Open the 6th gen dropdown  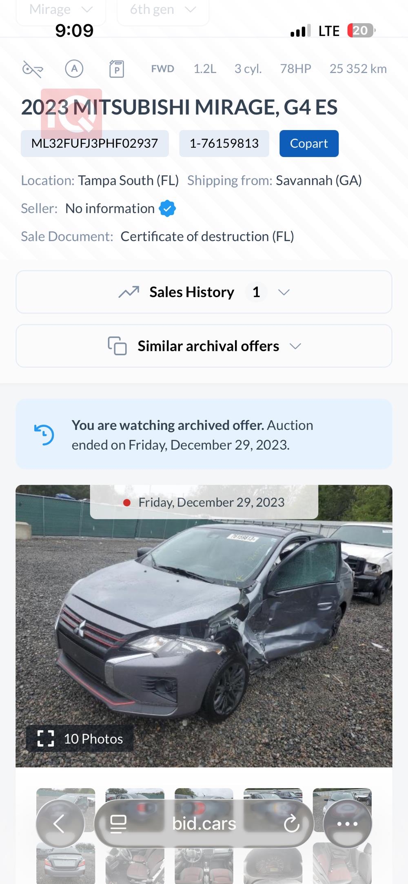163,10
